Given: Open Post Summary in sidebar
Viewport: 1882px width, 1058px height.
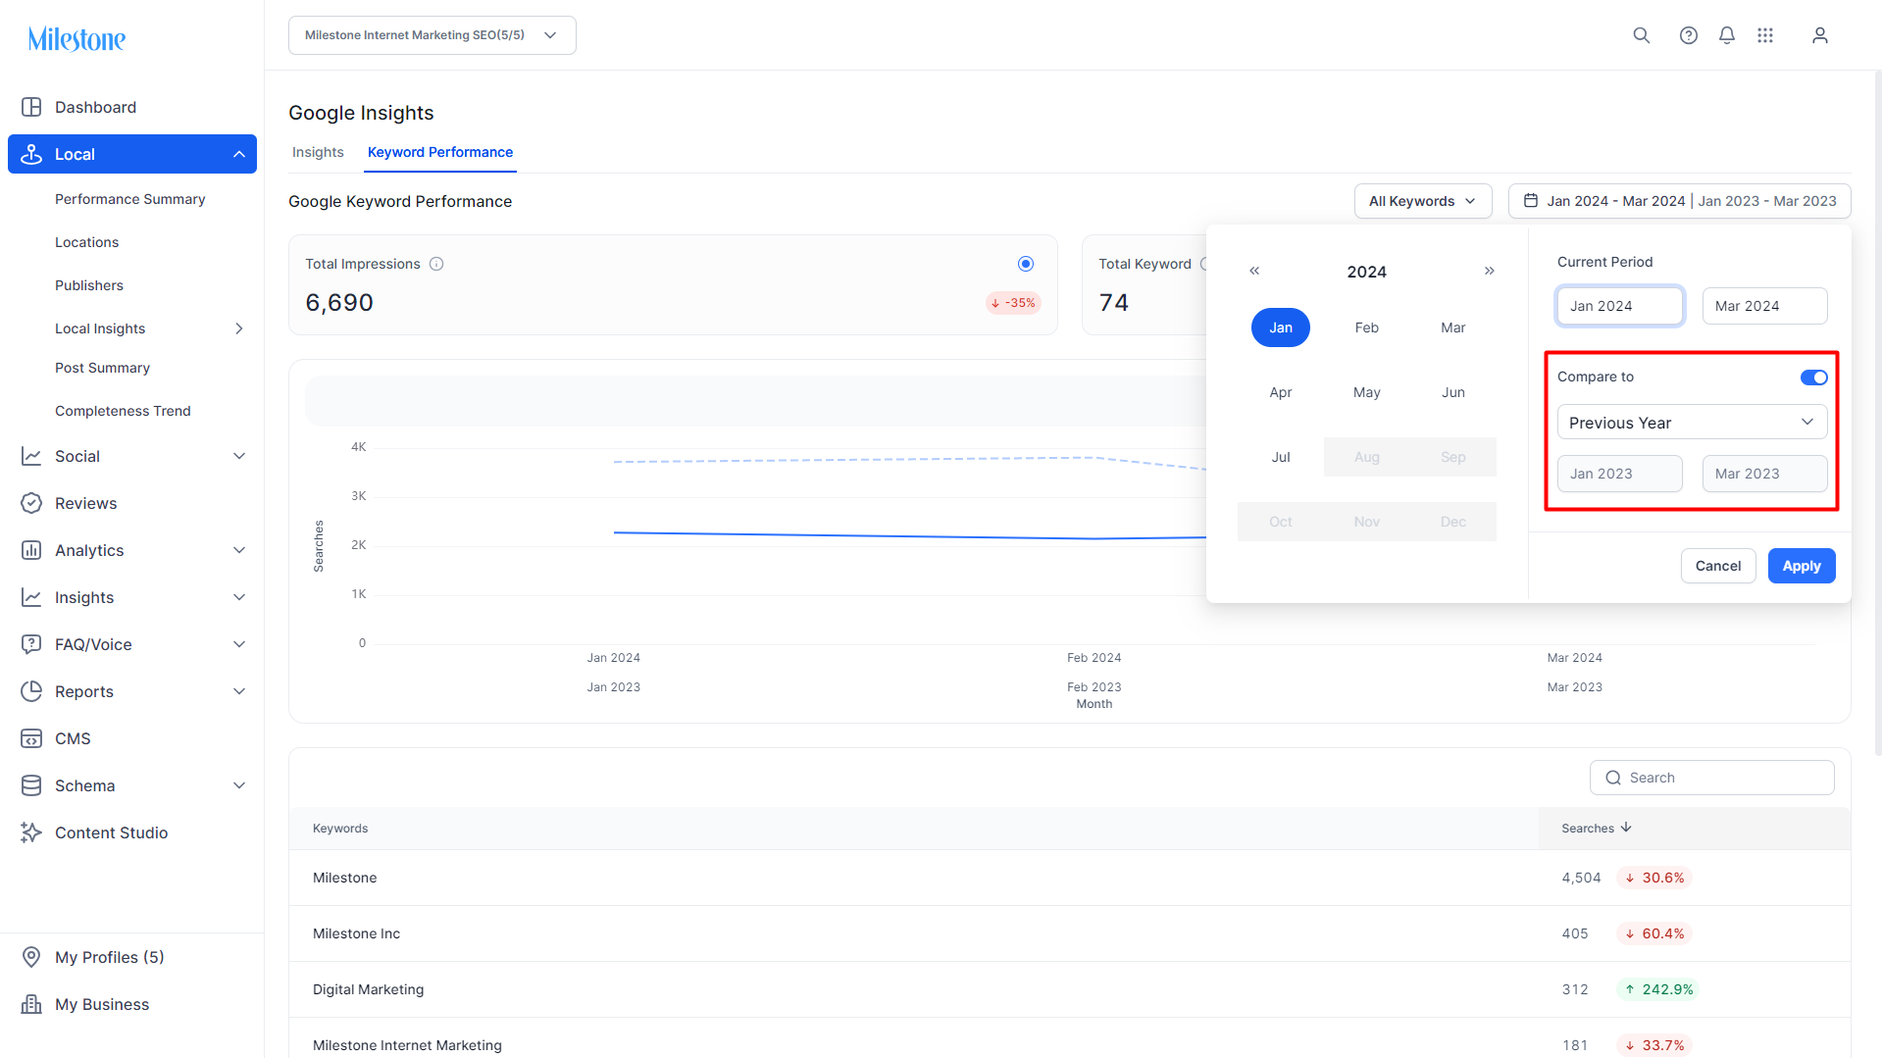Looking at the screenshot, I should pos(102,368).
